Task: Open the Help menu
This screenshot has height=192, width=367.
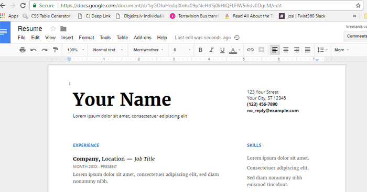Action: click(x=162, y=38)
